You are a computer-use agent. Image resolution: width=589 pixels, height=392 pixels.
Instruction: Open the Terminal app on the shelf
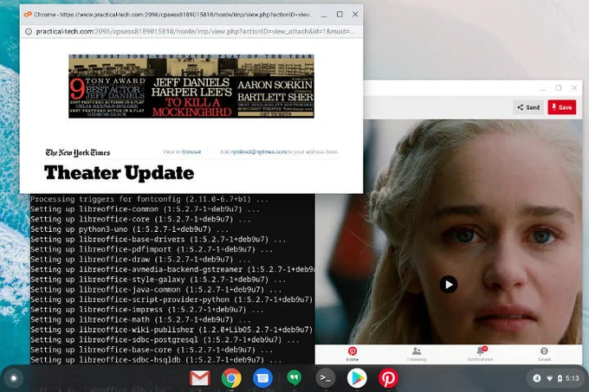pyautogui.click(x=326, y=378)
